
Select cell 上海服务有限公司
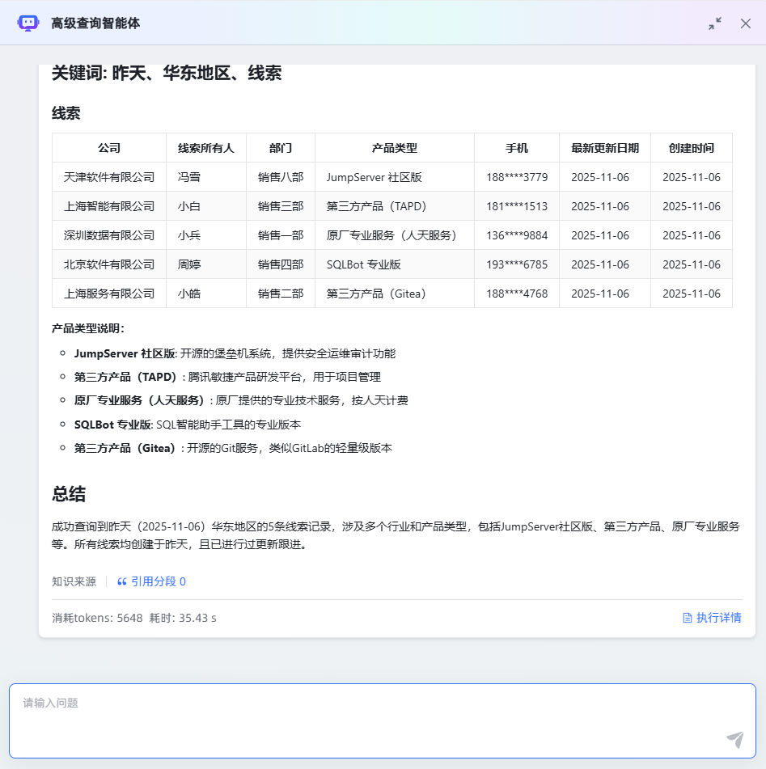coord(109,294)
